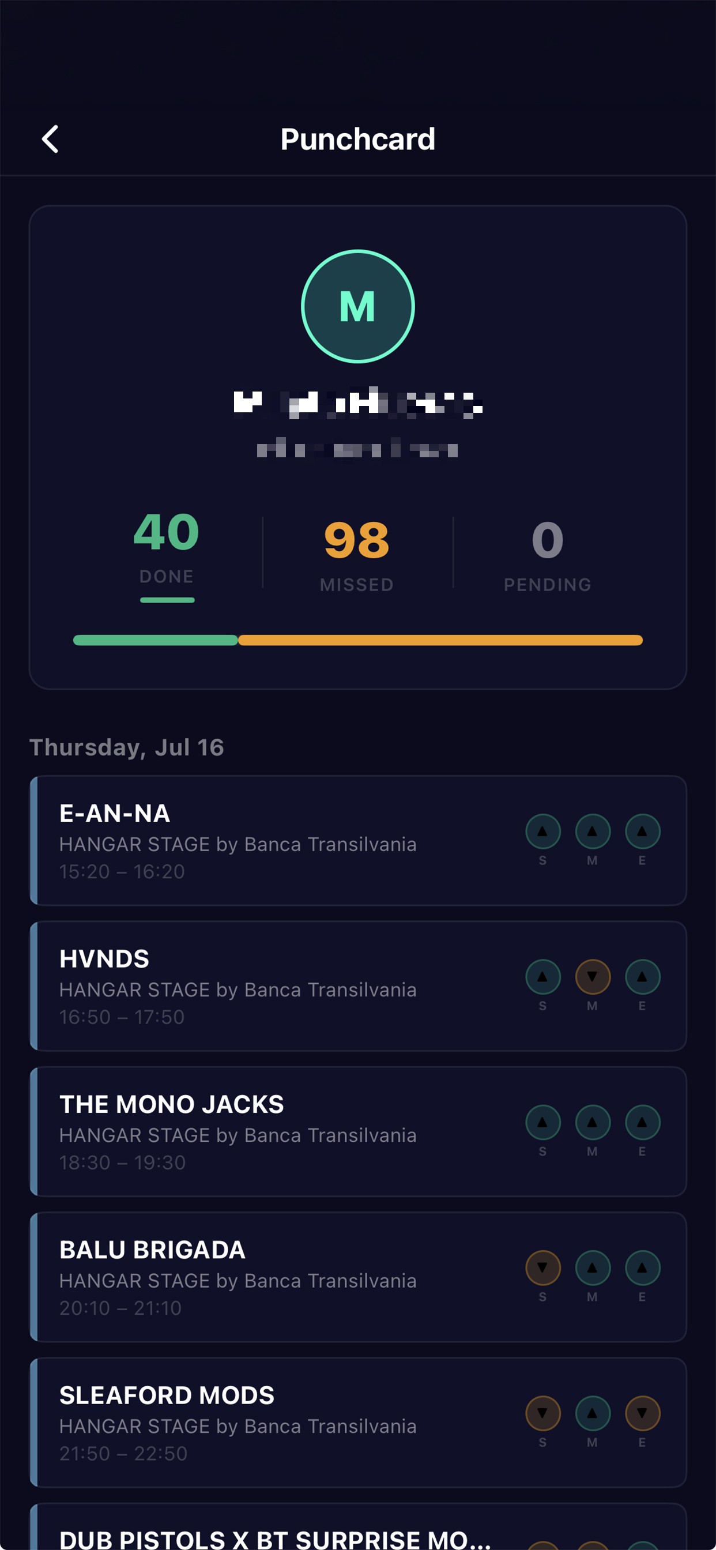Open THE MONO JACKS shift card
The height and width of the screenshot is (1550, 716).
358,1131
